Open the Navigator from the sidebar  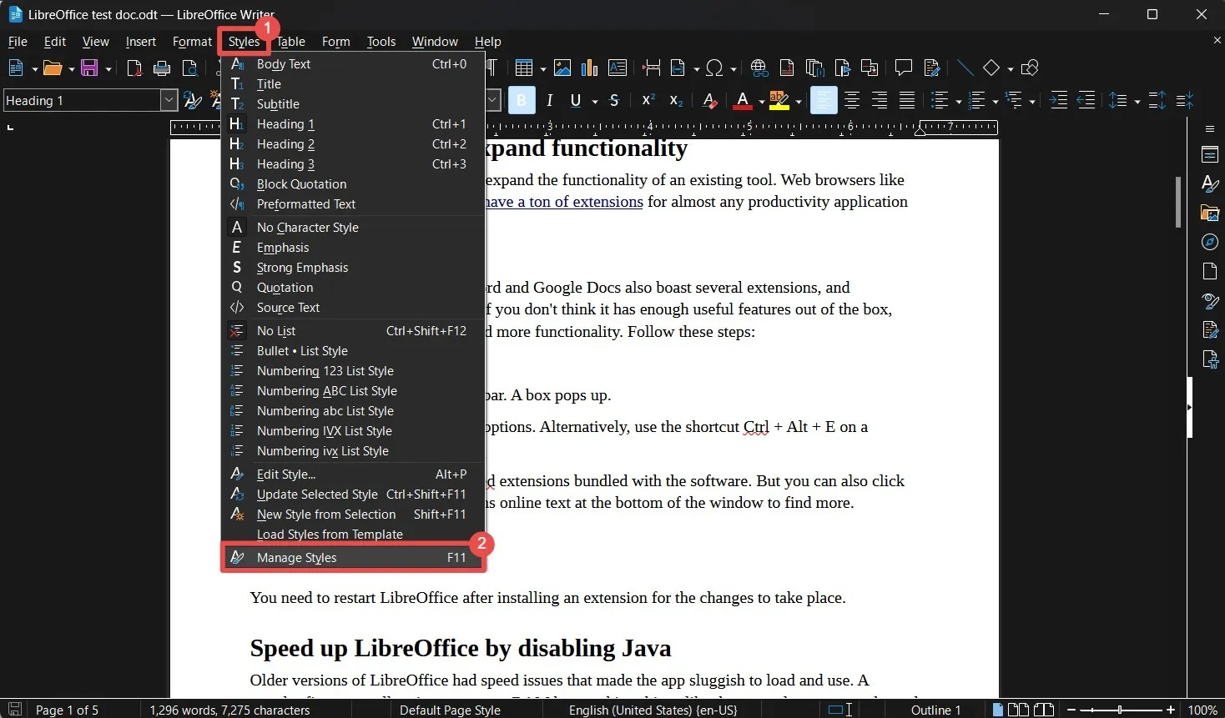click(x=1210, y=242)
